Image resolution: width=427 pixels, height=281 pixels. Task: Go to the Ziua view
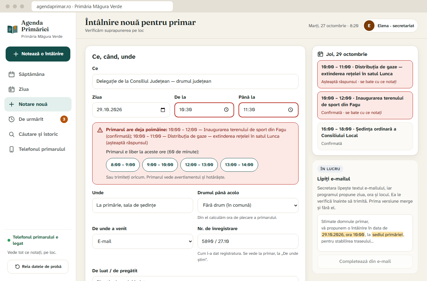point(38,89)
